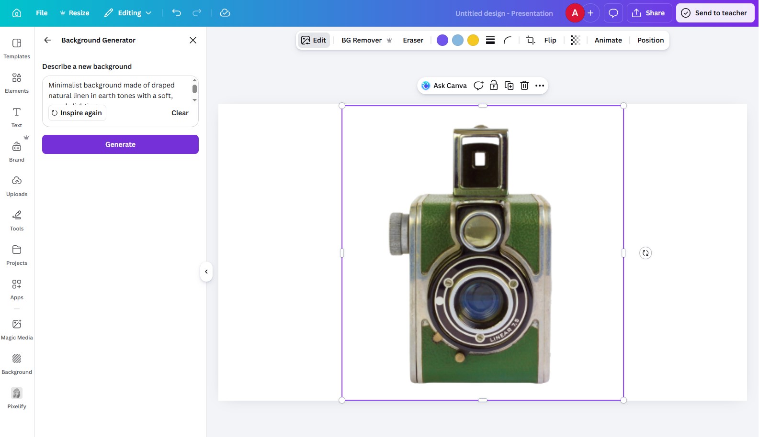The image size is (759, 437).
Task: Check cloud save status icon
Action: [225, 13]
